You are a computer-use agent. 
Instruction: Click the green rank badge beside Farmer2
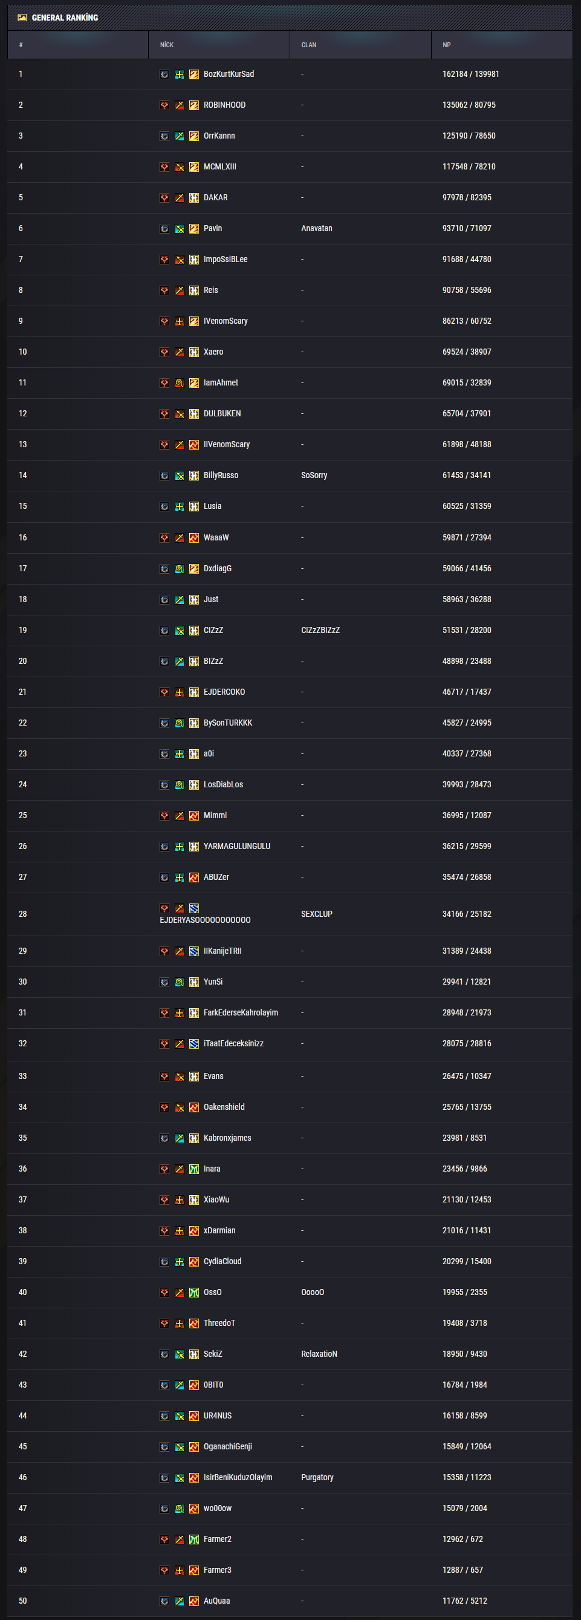tap(194, 1539)
